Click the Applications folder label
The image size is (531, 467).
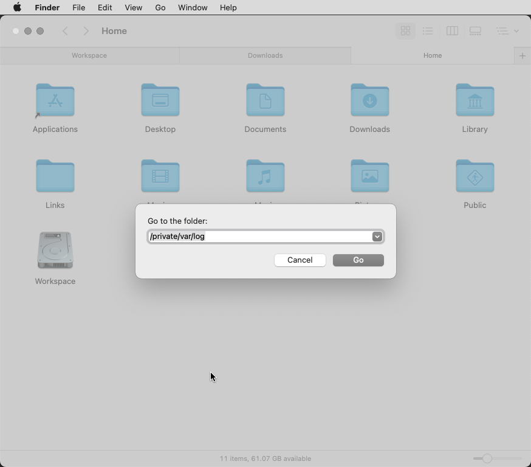[x=55, y=129]
